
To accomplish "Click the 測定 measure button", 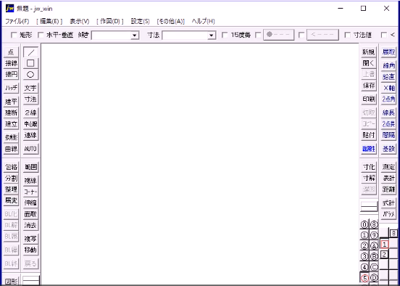I will [x=388, y=167].
